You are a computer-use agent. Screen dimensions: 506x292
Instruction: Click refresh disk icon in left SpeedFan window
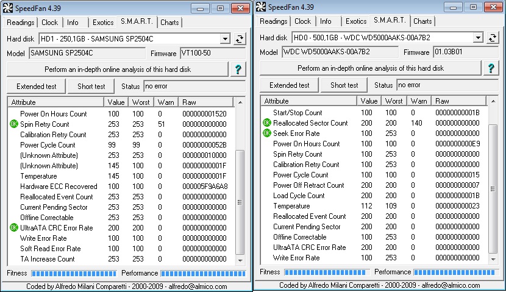(x=240, y=39)
